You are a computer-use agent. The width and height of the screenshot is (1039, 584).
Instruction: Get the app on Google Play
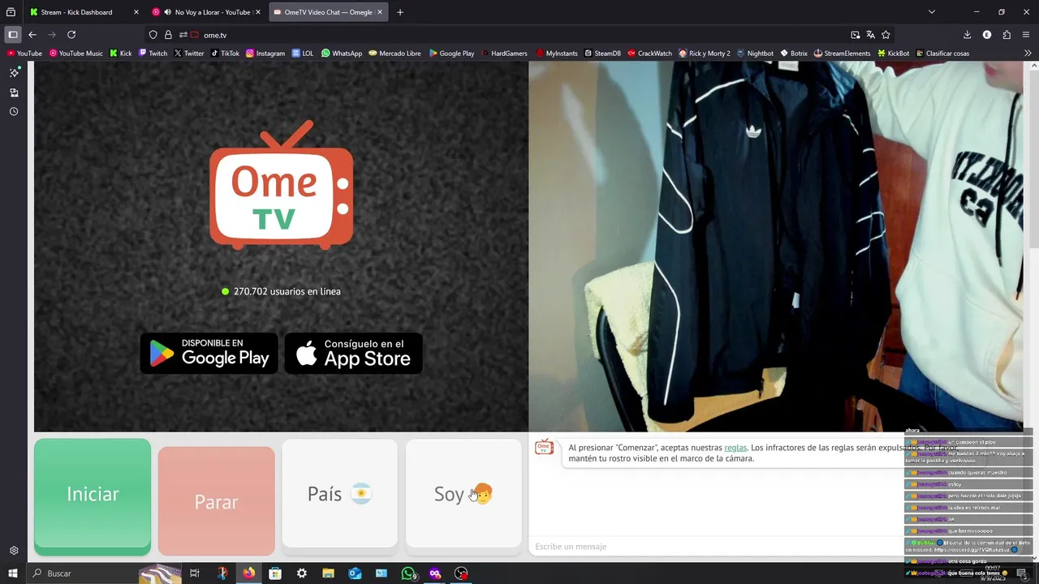(209, 354)
